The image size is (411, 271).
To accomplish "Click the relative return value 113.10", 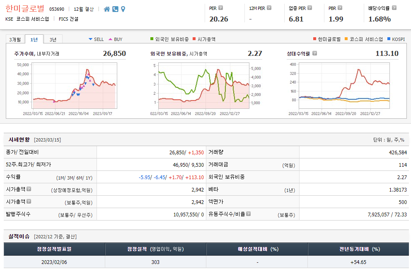I will click(x=387, y=53).
